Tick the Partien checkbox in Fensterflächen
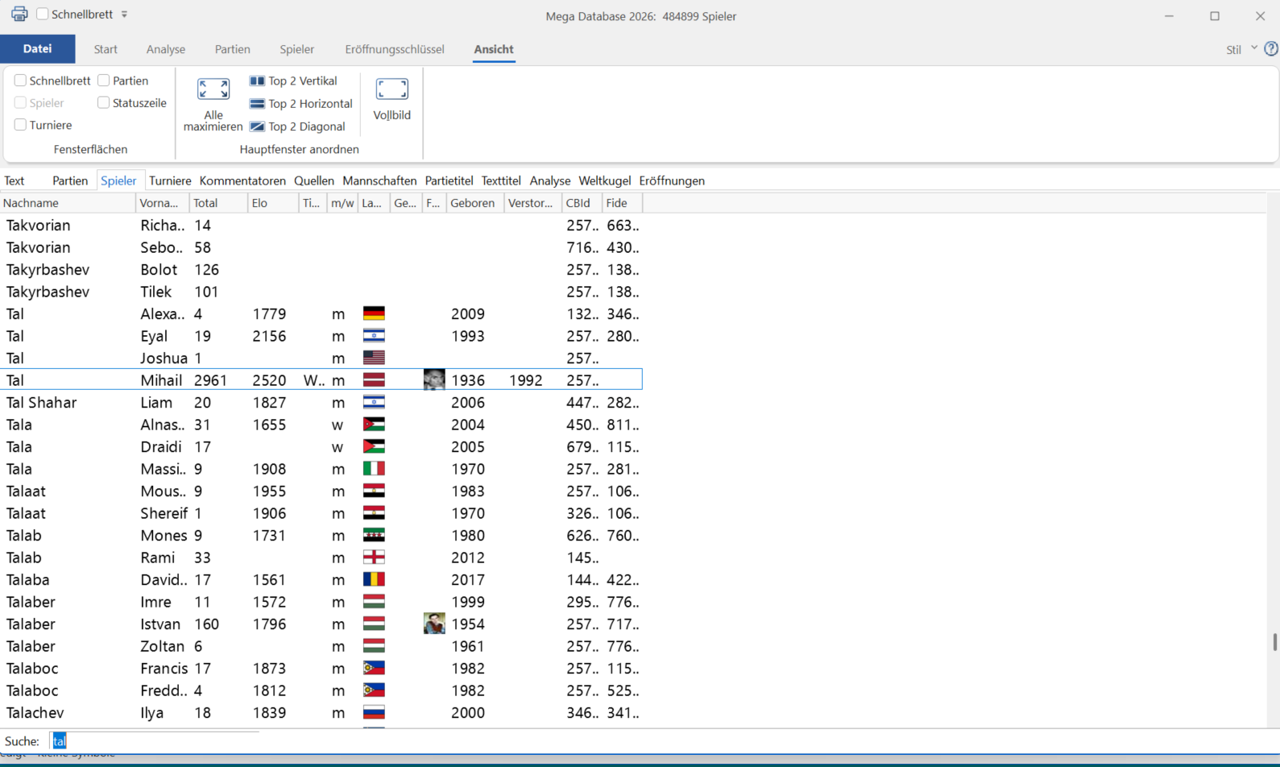 (103, 81)
